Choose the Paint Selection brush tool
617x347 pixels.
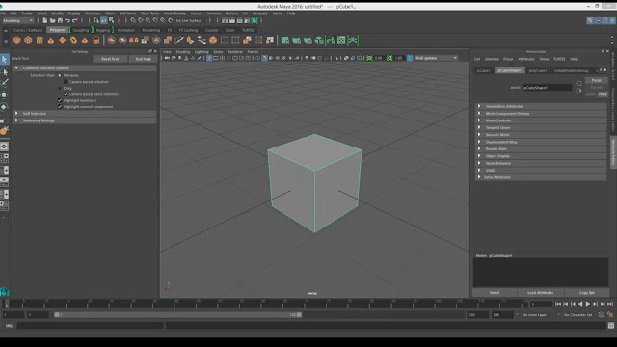[4, 83]
